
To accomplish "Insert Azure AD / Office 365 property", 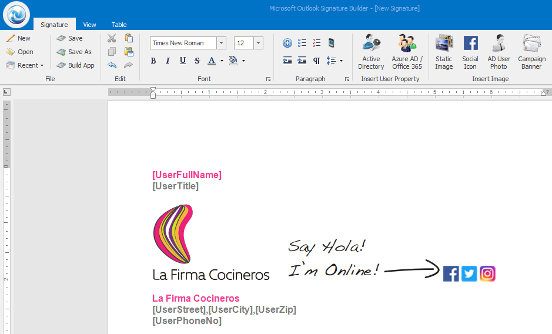I will [407, 52].
